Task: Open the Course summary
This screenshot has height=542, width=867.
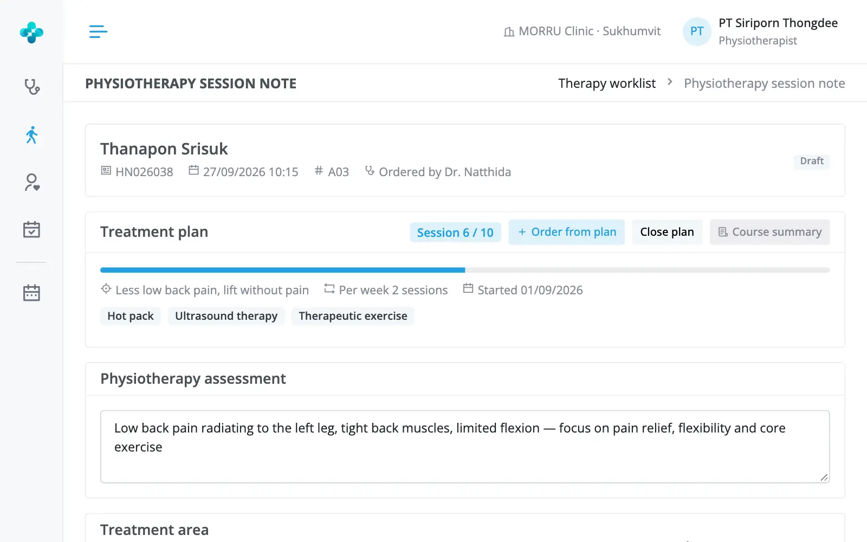Action: 769,232
